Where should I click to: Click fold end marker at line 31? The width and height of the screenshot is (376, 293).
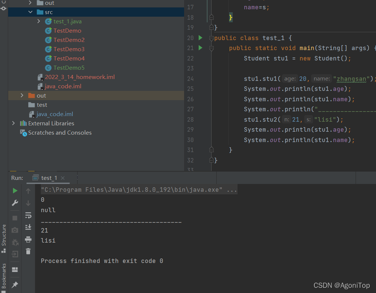(x=211, y=150)
